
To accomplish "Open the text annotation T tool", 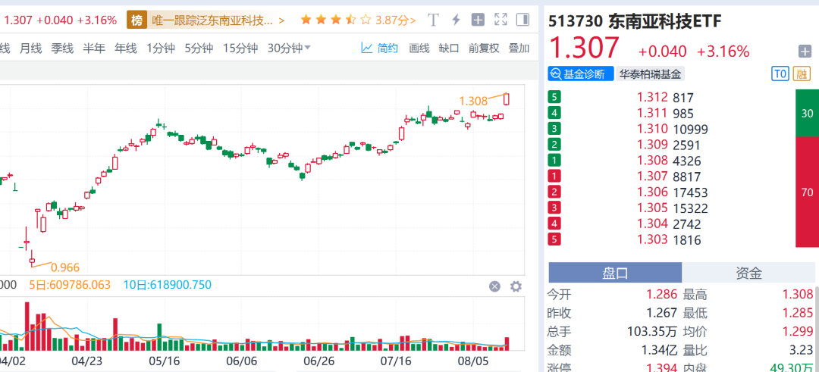I will pos(433,20).
